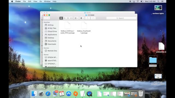Open Calendar from the Dock

coord(62,94)
